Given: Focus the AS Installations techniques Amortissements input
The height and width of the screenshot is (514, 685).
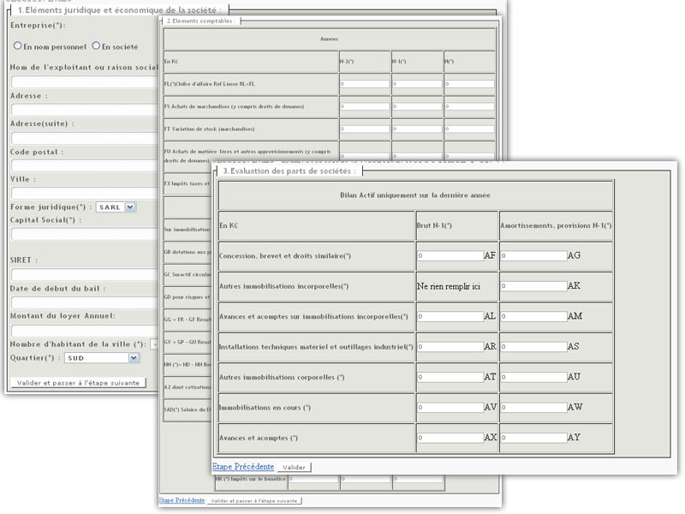Looking at the screenshot, I should 533,347.
